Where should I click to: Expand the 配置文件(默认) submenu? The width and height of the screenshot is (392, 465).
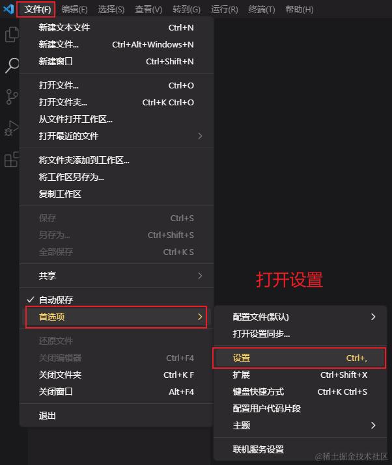[300, 317]
